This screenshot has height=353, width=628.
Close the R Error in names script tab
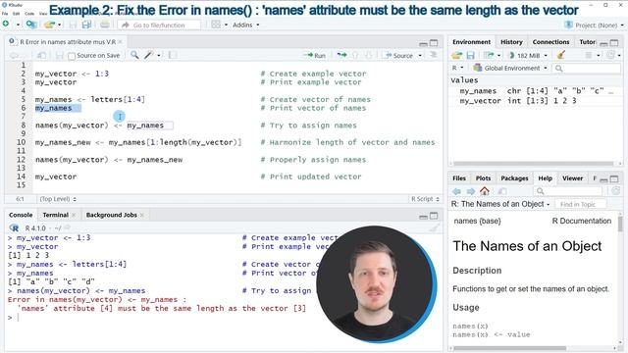[120, 41]
